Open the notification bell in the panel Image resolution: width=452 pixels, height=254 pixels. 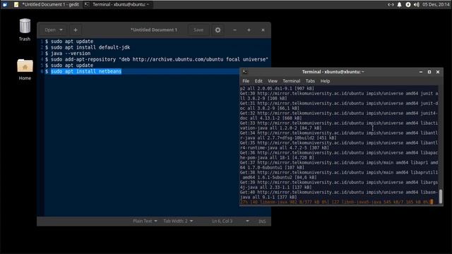399,5
